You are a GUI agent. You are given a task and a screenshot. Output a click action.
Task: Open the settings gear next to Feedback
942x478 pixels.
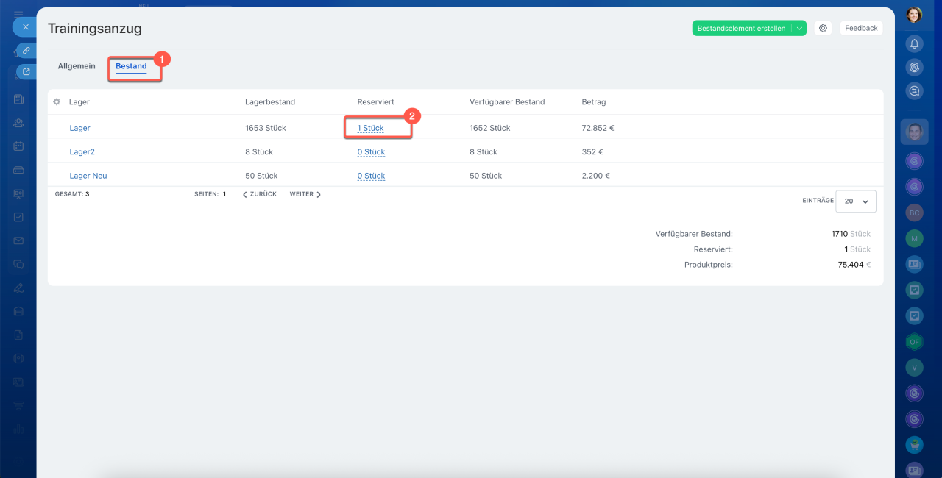(x=823, y=28)
